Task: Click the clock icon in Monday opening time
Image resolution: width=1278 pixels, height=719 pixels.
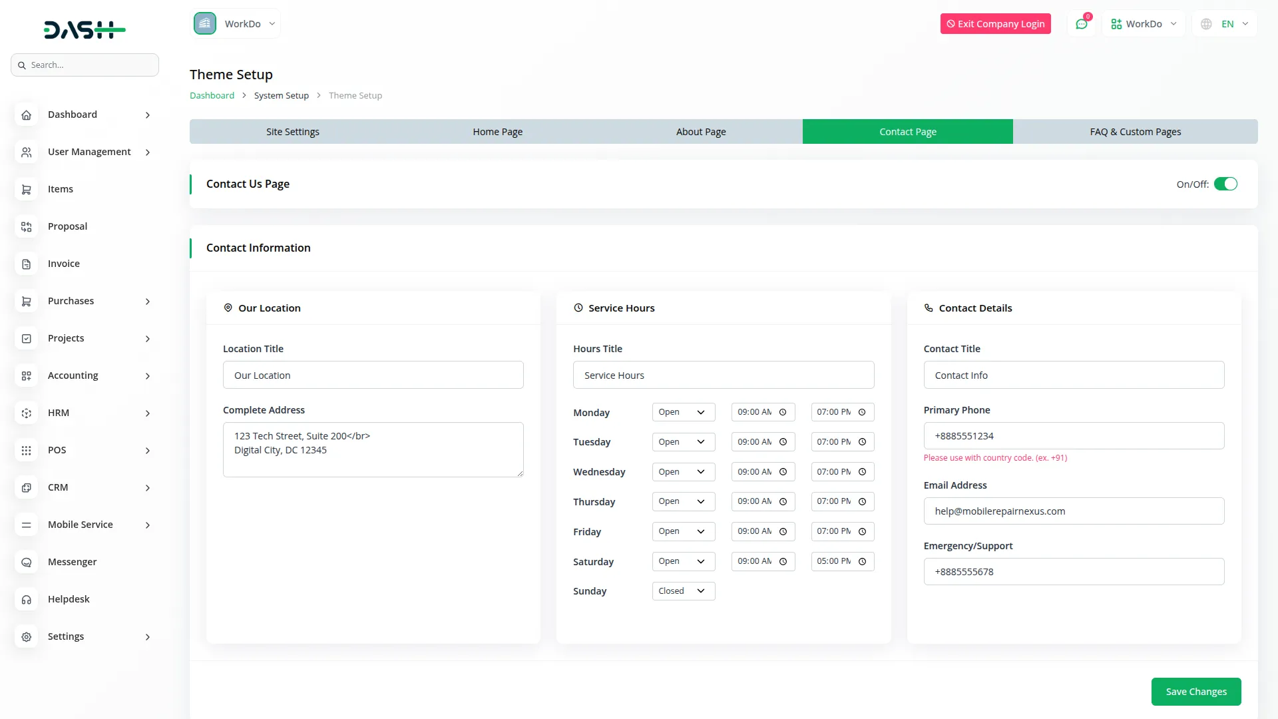Action: pos(783,412)
